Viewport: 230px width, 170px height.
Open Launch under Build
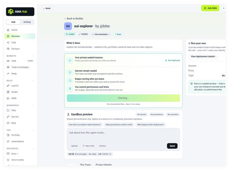pyautogui.click(x=15, y=86)
